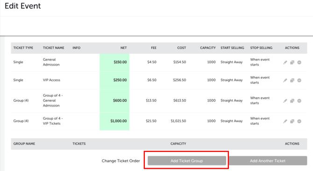Click the STOP SELLING column header
313x171 pixels.
tap(261, 48)
